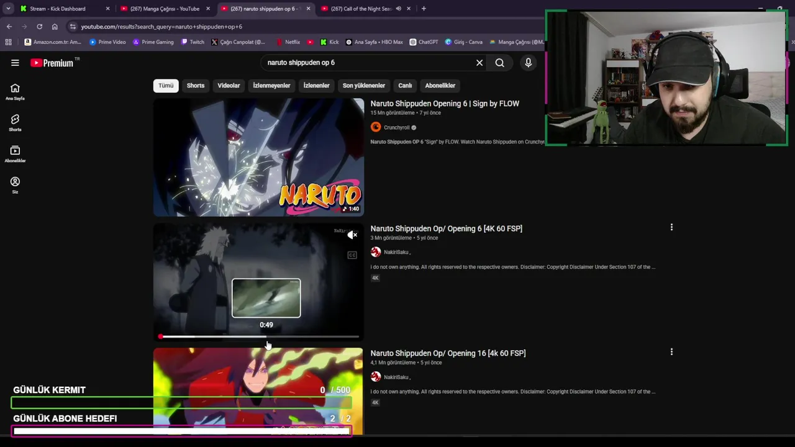The image size is (795, 447).
Task: Open the apps grid in the bookmarks bar
Action: click(x=8, y=42)
